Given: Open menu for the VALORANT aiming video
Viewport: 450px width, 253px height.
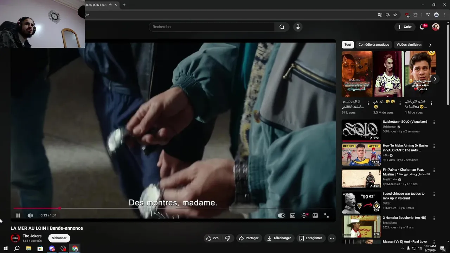Looking at the screenshot, I should pos(434,146).
